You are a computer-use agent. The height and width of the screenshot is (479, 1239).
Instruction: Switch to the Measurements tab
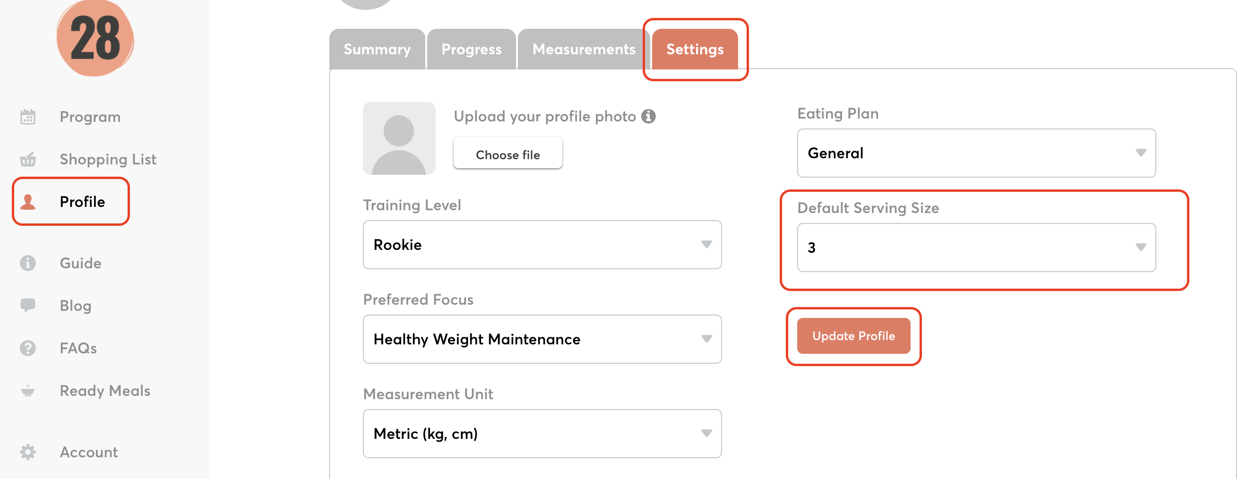(584, 50)
